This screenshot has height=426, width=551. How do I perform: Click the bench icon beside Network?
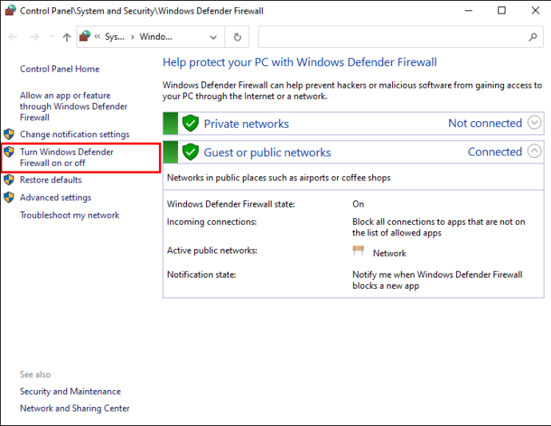pos(358,250)
